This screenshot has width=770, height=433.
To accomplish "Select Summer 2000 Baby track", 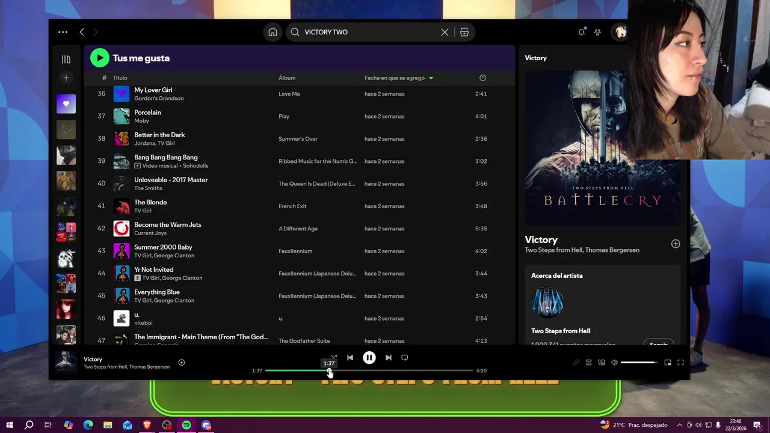I will [163, 247].
